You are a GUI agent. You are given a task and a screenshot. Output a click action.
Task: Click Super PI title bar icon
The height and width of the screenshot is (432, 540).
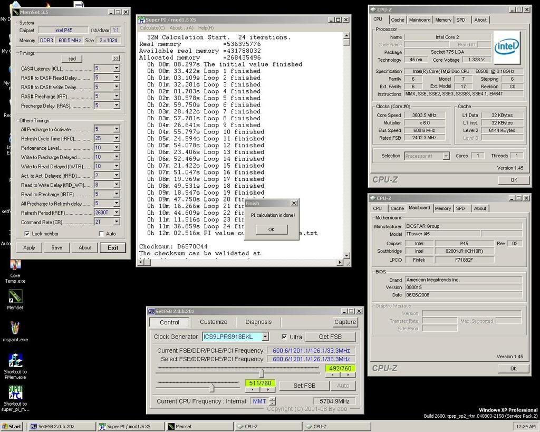pos(141,20)
